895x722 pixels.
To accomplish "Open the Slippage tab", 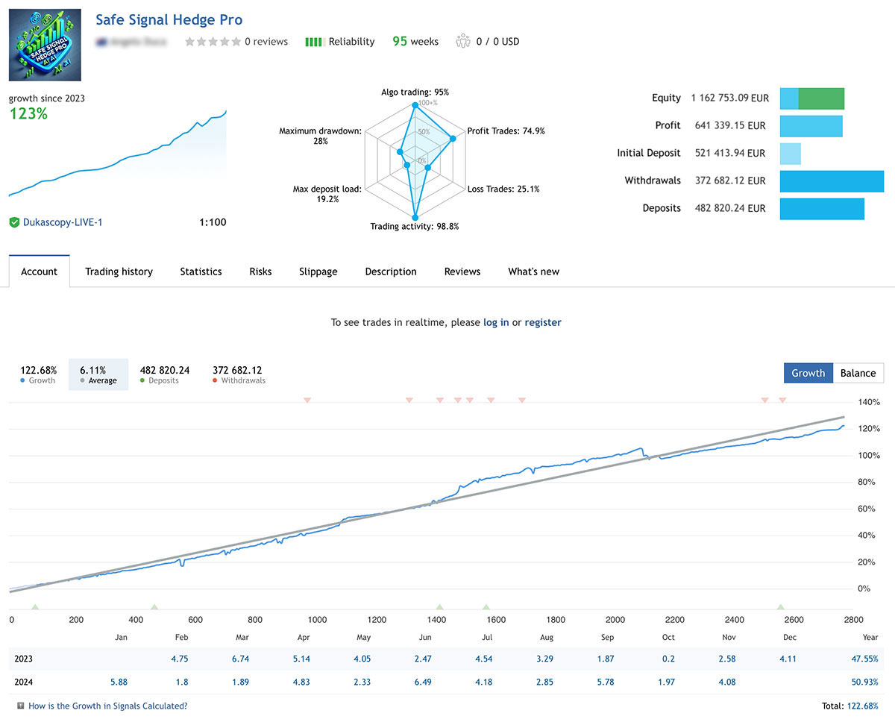I will point(318,271).
